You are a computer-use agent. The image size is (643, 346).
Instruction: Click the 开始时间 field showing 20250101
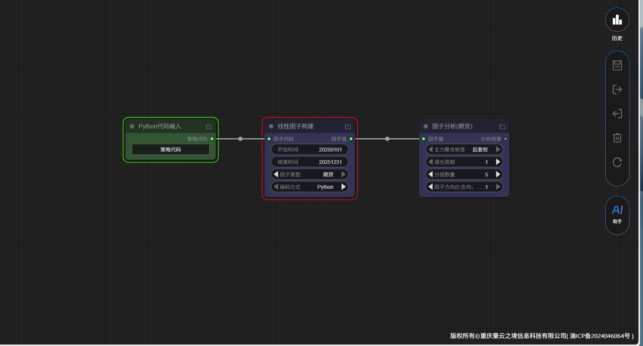[309, 149]
